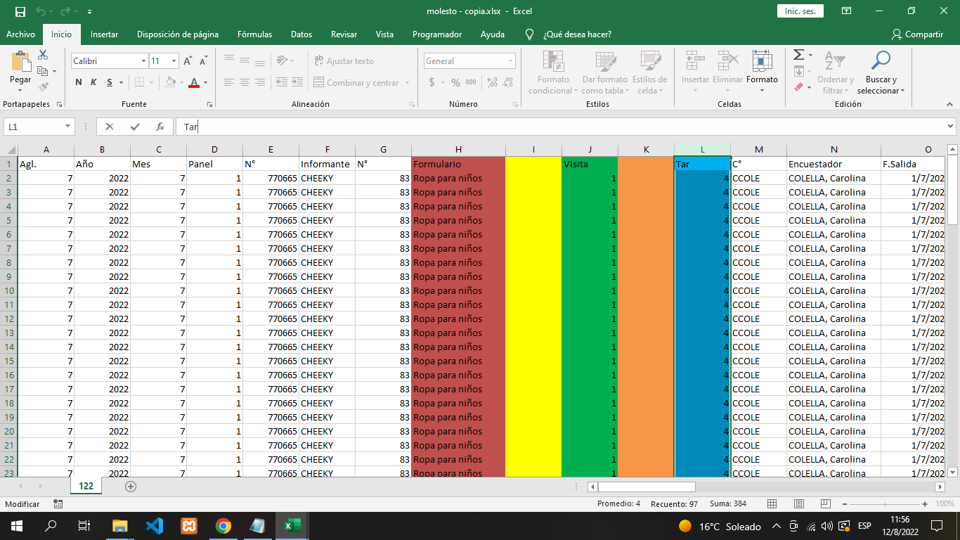
Task: Click the taskbar search magnifier
Action: tap(51, 526)
